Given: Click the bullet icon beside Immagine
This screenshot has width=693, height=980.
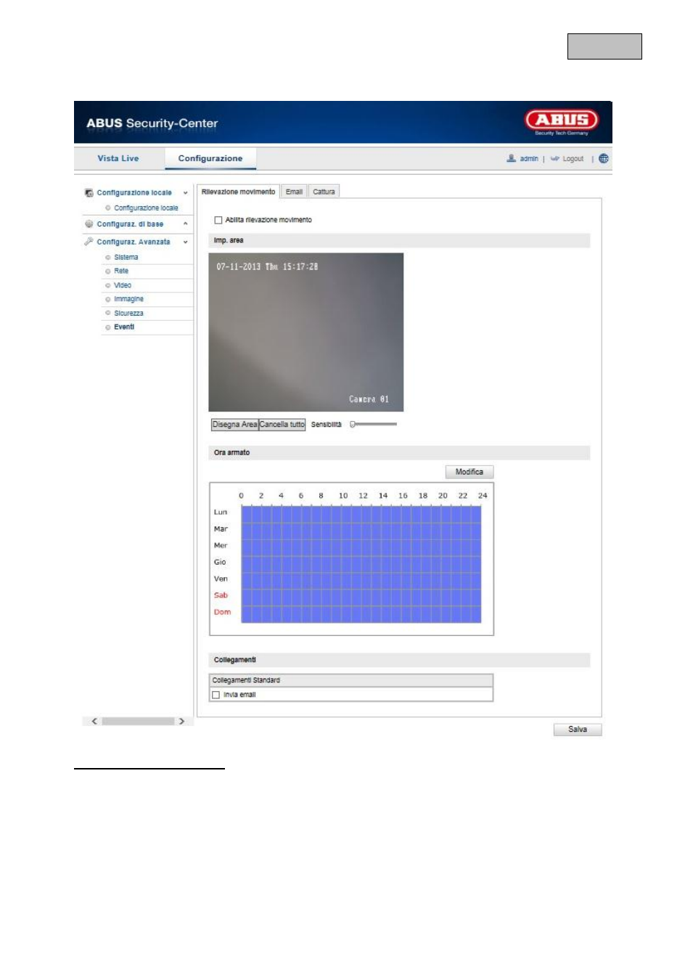Looking at the screenshot, I should pos(108,299).
